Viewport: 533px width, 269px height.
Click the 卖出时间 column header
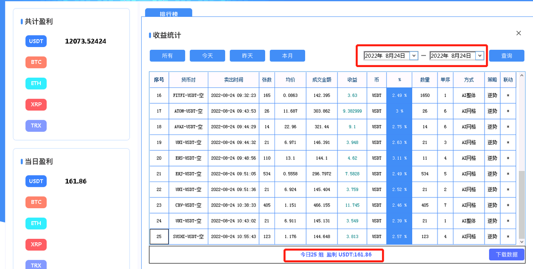[x=234, y=80]
